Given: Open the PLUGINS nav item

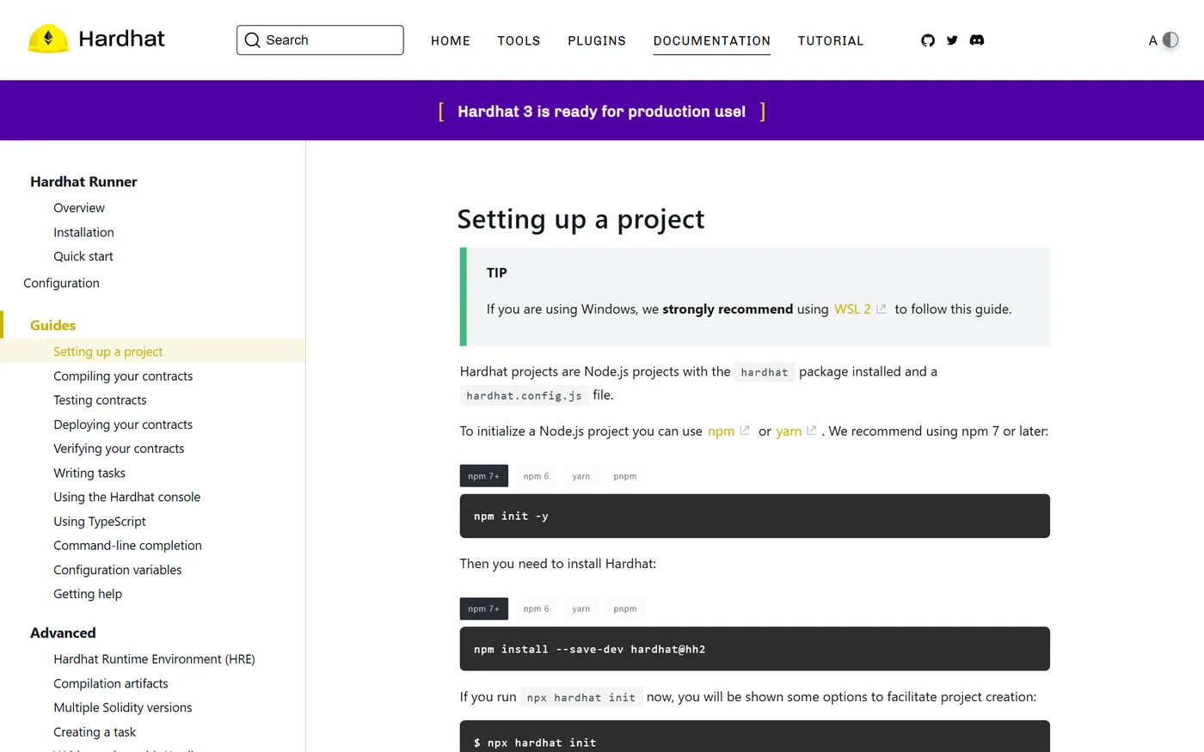Looking at the screenshot, I should 597,41.
